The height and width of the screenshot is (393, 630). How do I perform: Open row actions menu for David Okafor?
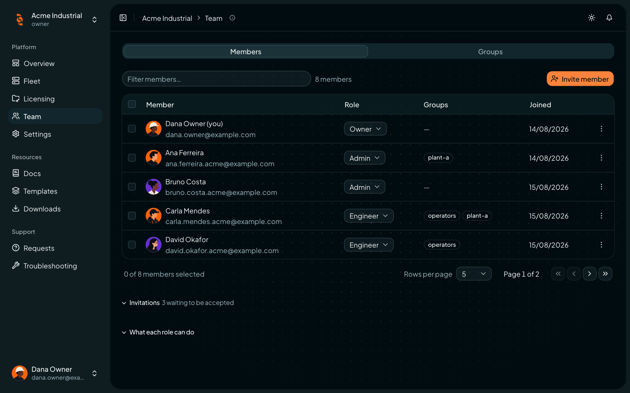(601, 244)
